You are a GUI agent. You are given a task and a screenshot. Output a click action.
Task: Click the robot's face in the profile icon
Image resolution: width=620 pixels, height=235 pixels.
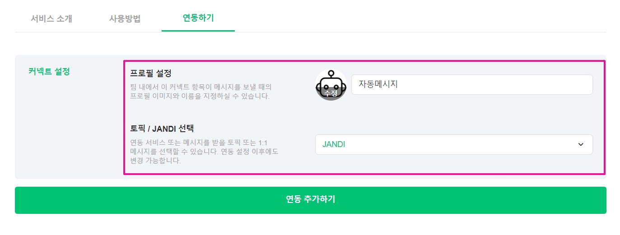(x=331, y=84)
